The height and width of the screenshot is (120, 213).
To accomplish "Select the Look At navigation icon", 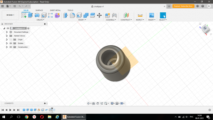I will tap(94, 103).
